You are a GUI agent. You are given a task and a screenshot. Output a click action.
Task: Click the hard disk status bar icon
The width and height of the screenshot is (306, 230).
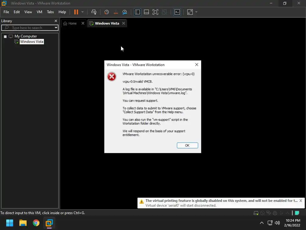pyautogui.click(x=256, y=213)
